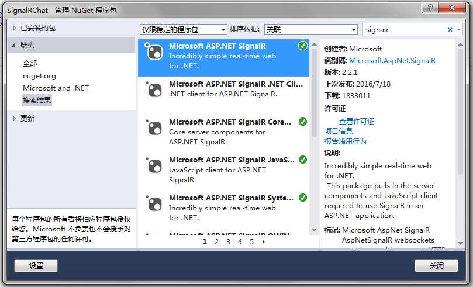The width and height of the screenshot is (473, 287).
Task: Open the 报告滥用行为 link
Action: (x=346, y=141)
